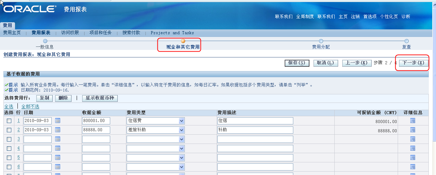The height and width of the screenshot is (175, 436).
Task: Click 费用描述 field containing 住宿
Action: pyautogui.click(x=255, y=121)
